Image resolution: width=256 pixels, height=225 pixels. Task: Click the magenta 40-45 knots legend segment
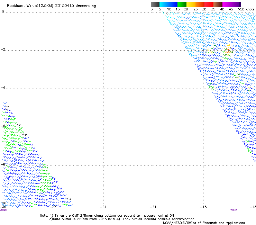[227, 4]
